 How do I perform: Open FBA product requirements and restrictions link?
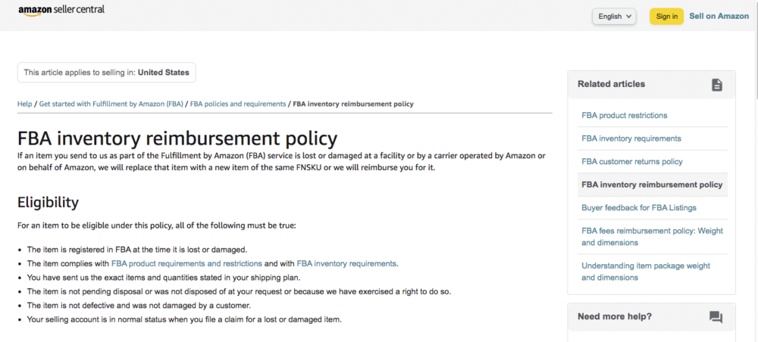186,263
